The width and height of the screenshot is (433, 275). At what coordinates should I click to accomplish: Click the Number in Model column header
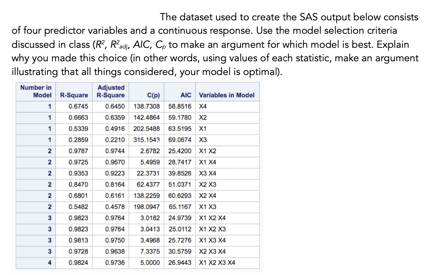pos(35,92)
